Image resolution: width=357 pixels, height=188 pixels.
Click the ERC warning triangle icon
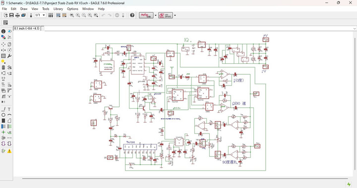pyautogui.click(x=9, y=151)
